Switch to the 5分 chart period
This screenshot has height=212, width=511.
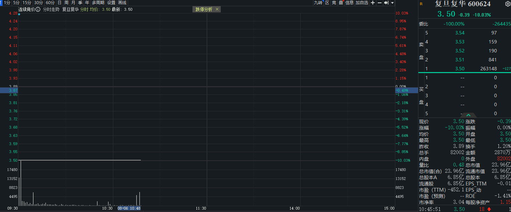click(x=16, y=2)
